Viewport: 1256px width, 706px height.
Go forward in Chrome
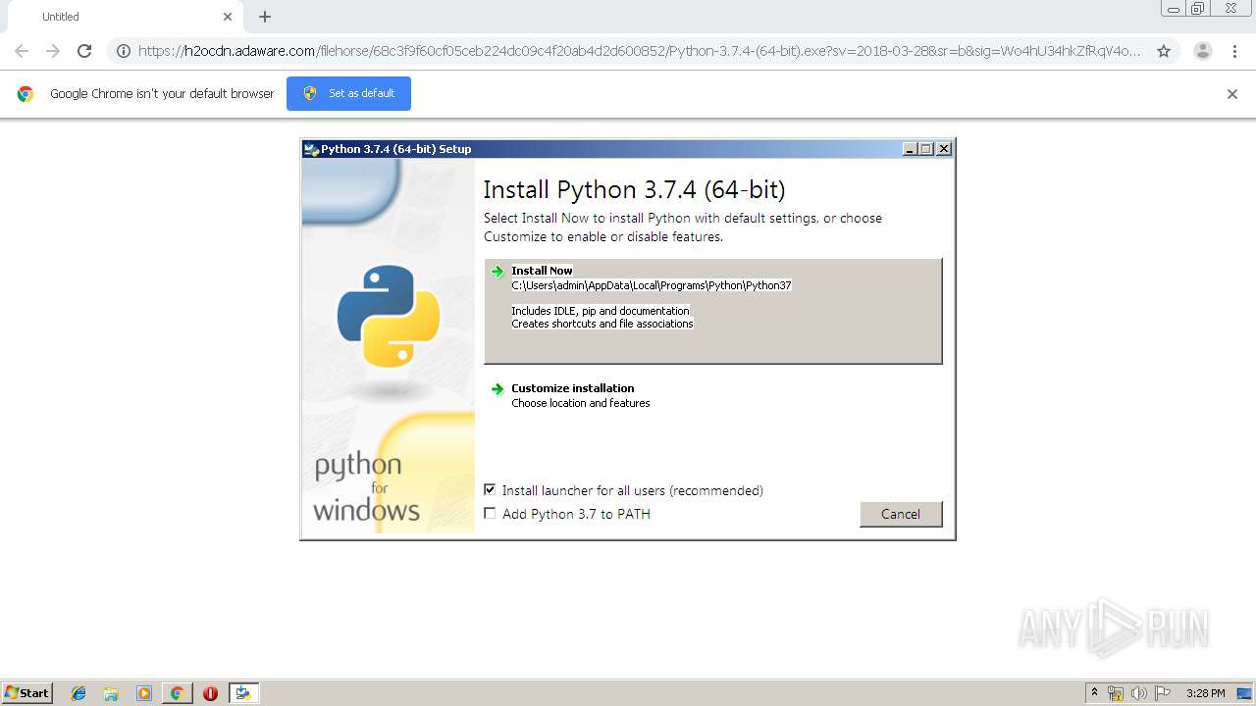click(53, 51)
